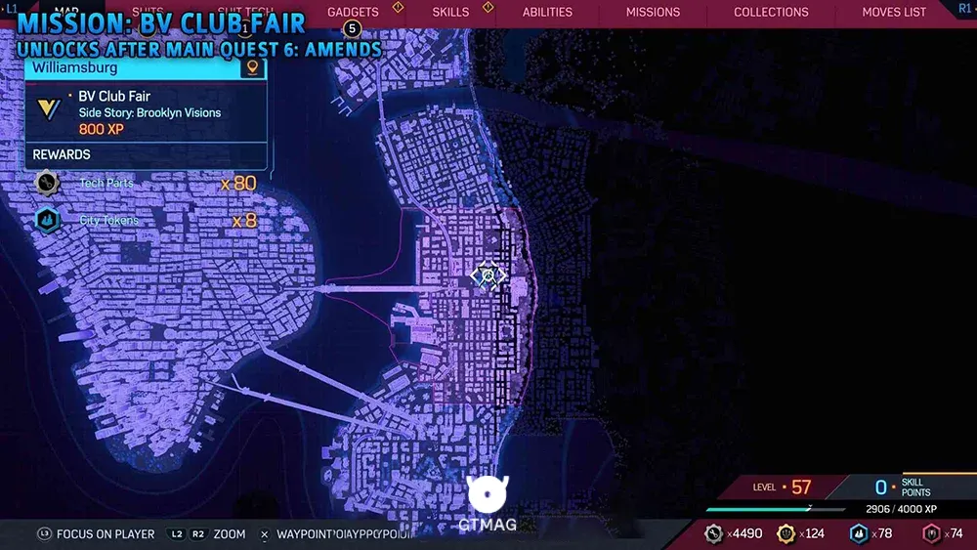Click the number 5 badge under Gadgets
Screen dimensions: 977x550
tap(352, 28)
